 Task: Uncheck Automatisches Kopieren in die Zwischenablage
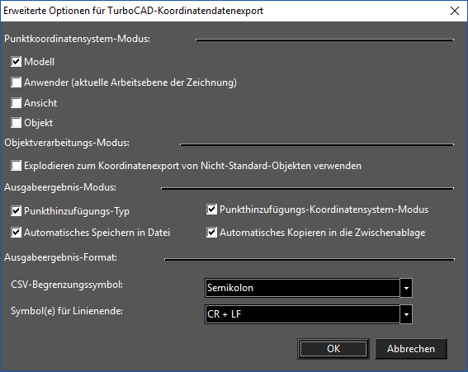pyautogui.click(x=211, y=233)
